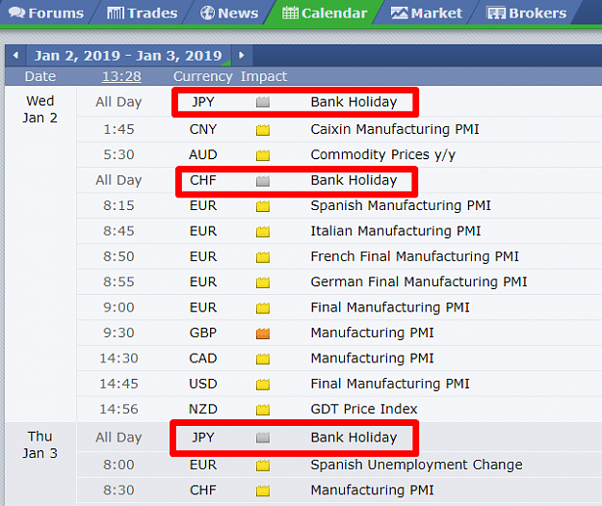Open Italian Manufacturing PMI event
Viewport: 602px width, 506px height.
396,231
